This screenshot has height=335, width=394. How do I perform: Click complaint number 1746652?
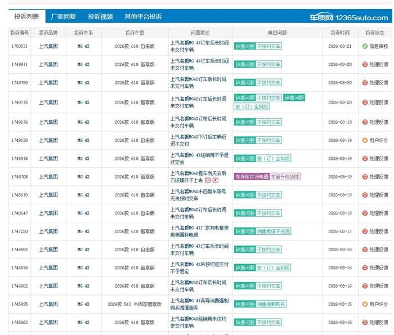pos(20,249)
